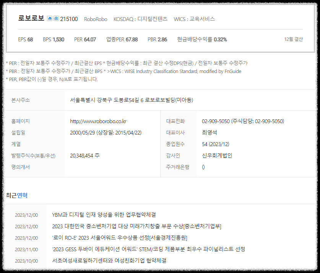This screenshot has height=273, width=320.
Task: Click the 현금배당수익률 0.32% value
Action: click(202, 39)
